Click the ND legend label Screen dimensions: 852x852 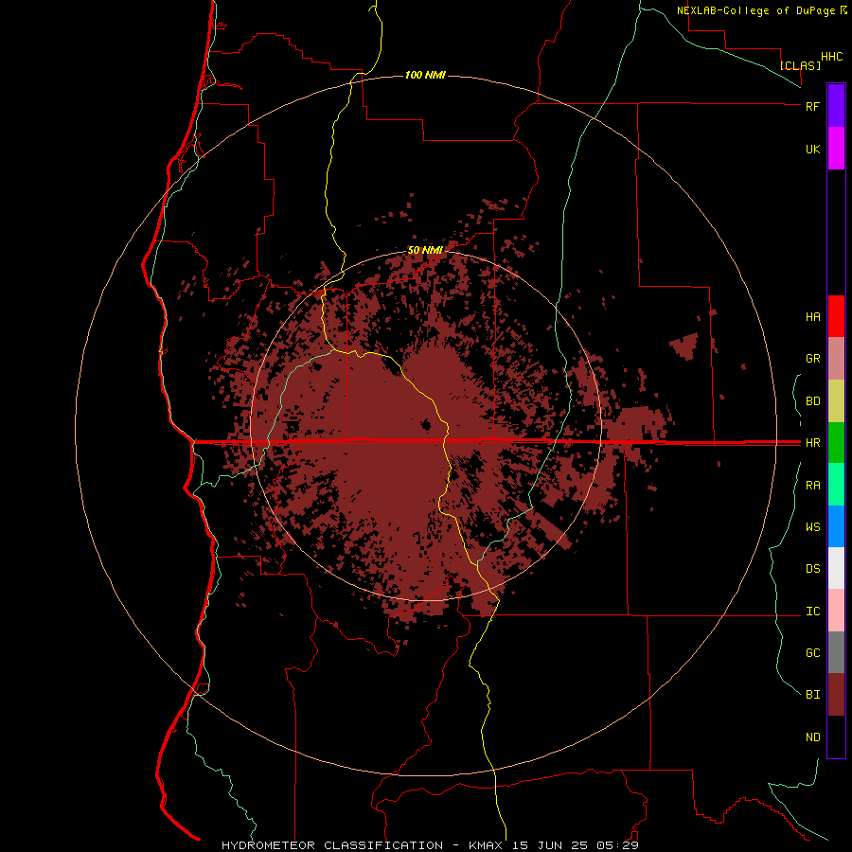coord(812,737)
